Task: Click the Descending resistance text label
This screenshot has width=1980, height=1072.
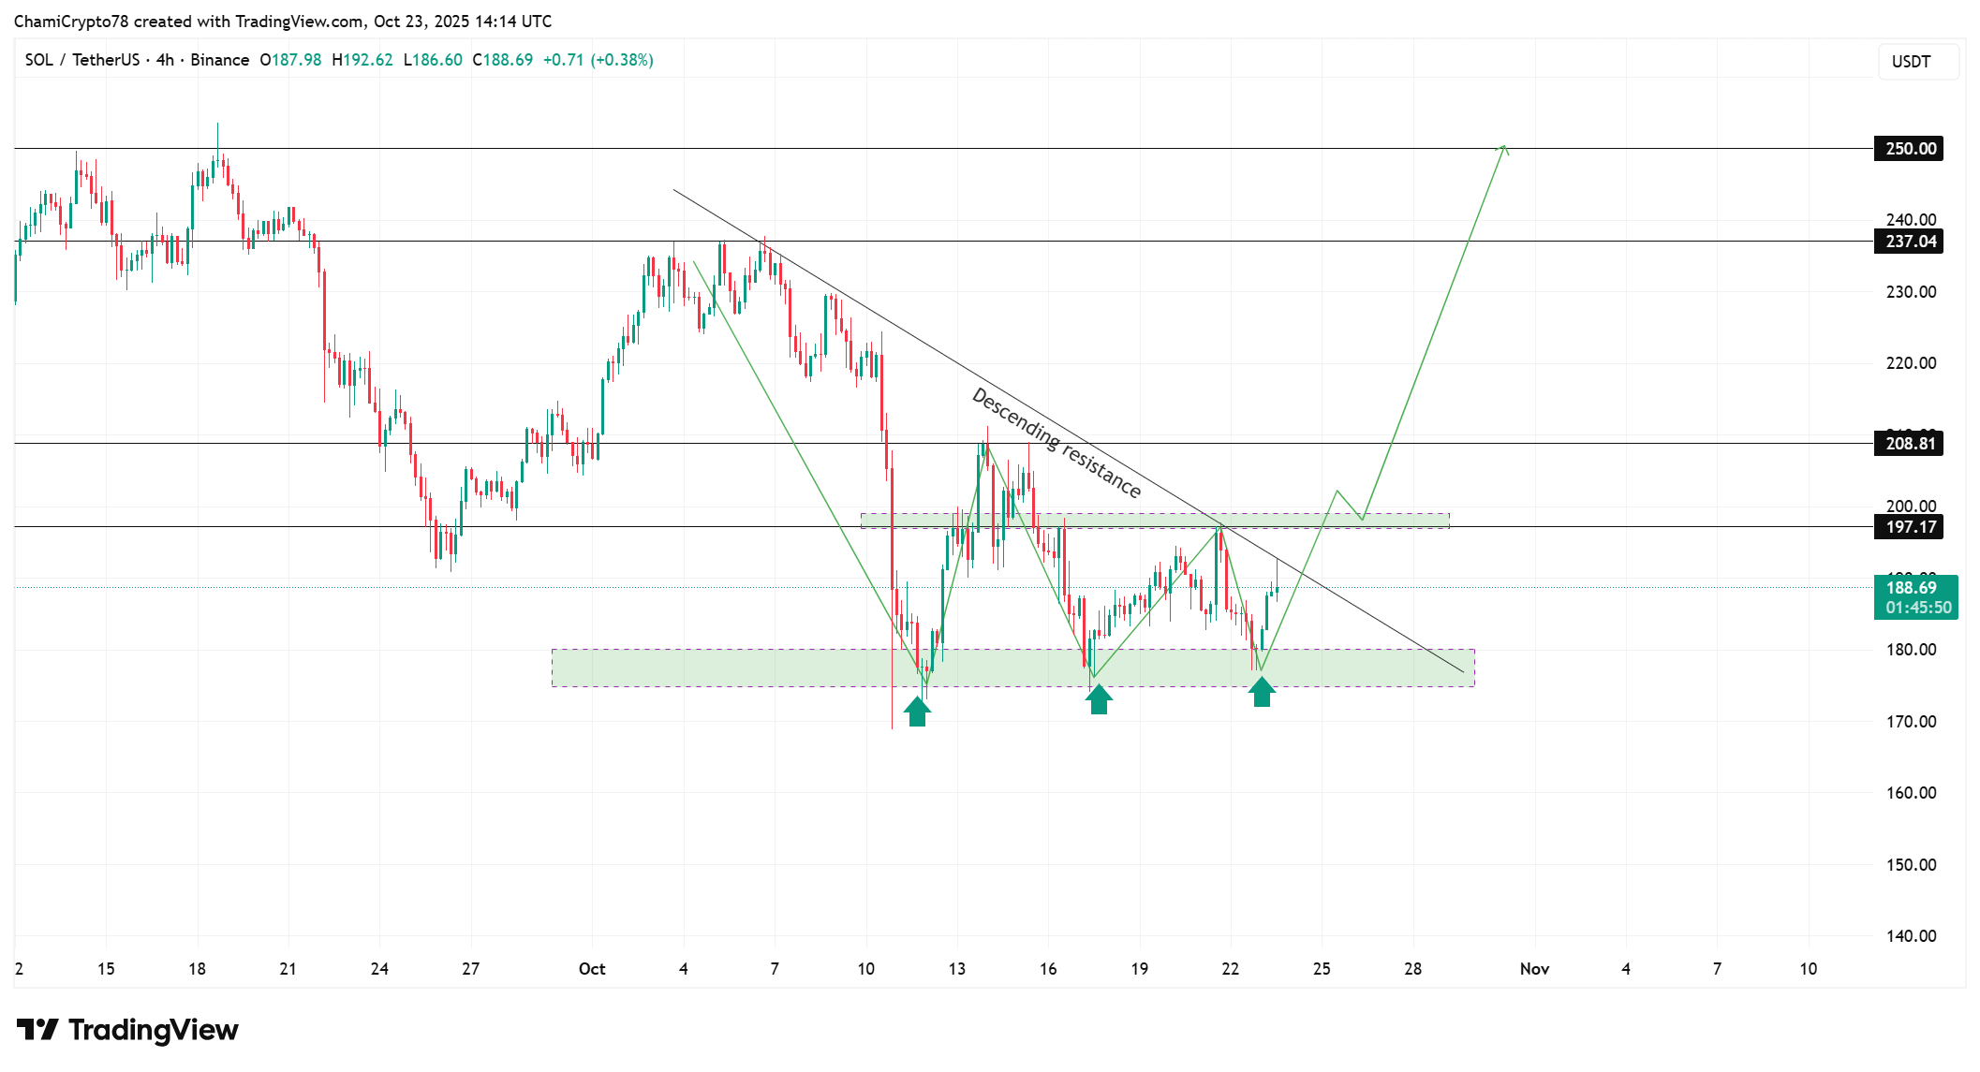Action: click(x=1056, y=444)
